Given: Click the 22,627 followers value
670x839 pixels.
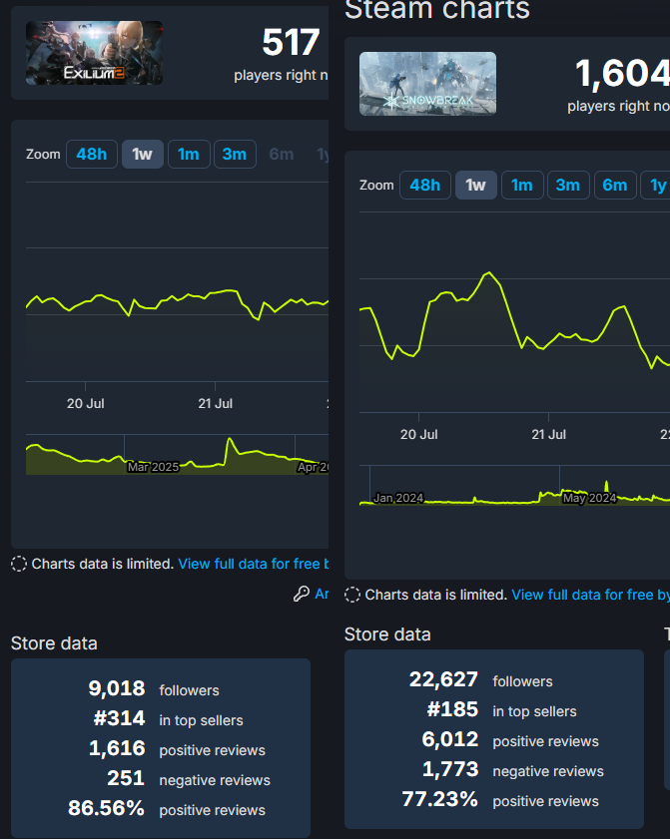Looking at the screenshot, I should 443,679.
